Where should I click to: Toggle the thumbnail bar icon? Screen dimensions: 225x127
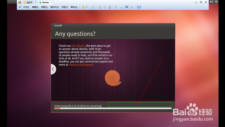[x=122, y=7]
